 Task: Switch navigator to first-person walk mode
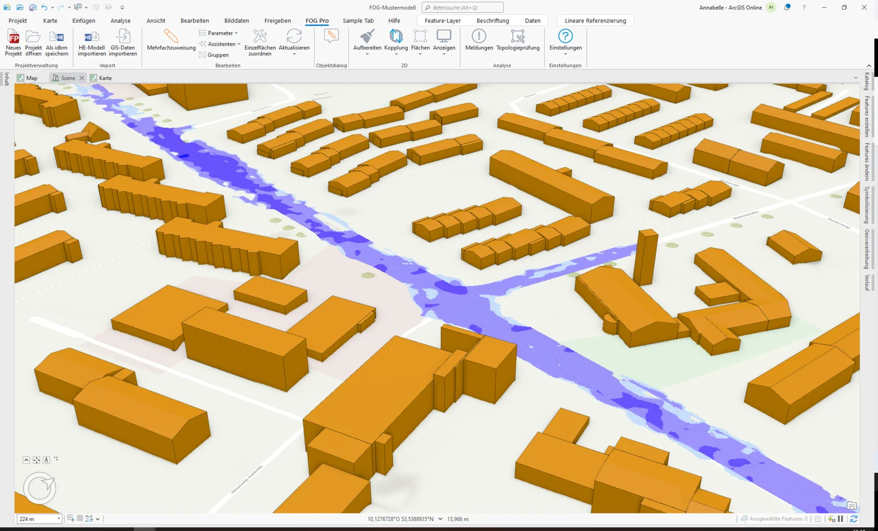[47, 460]
